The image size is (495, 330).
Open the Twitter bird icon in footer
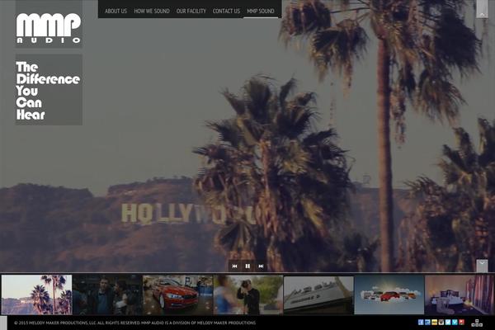pyautogui.click(x=448, y=322)
